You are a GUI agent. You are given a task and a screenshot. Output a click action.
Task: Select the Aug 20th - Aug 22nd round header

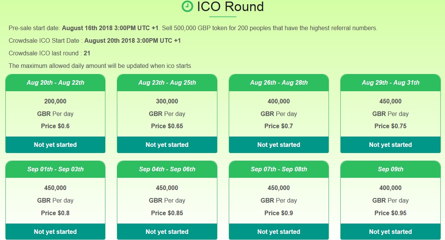tap(55, 83)
